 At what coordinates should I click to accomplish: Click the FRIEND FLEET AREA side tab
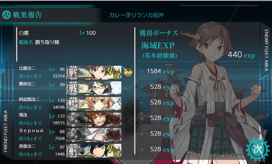[6, 131]
